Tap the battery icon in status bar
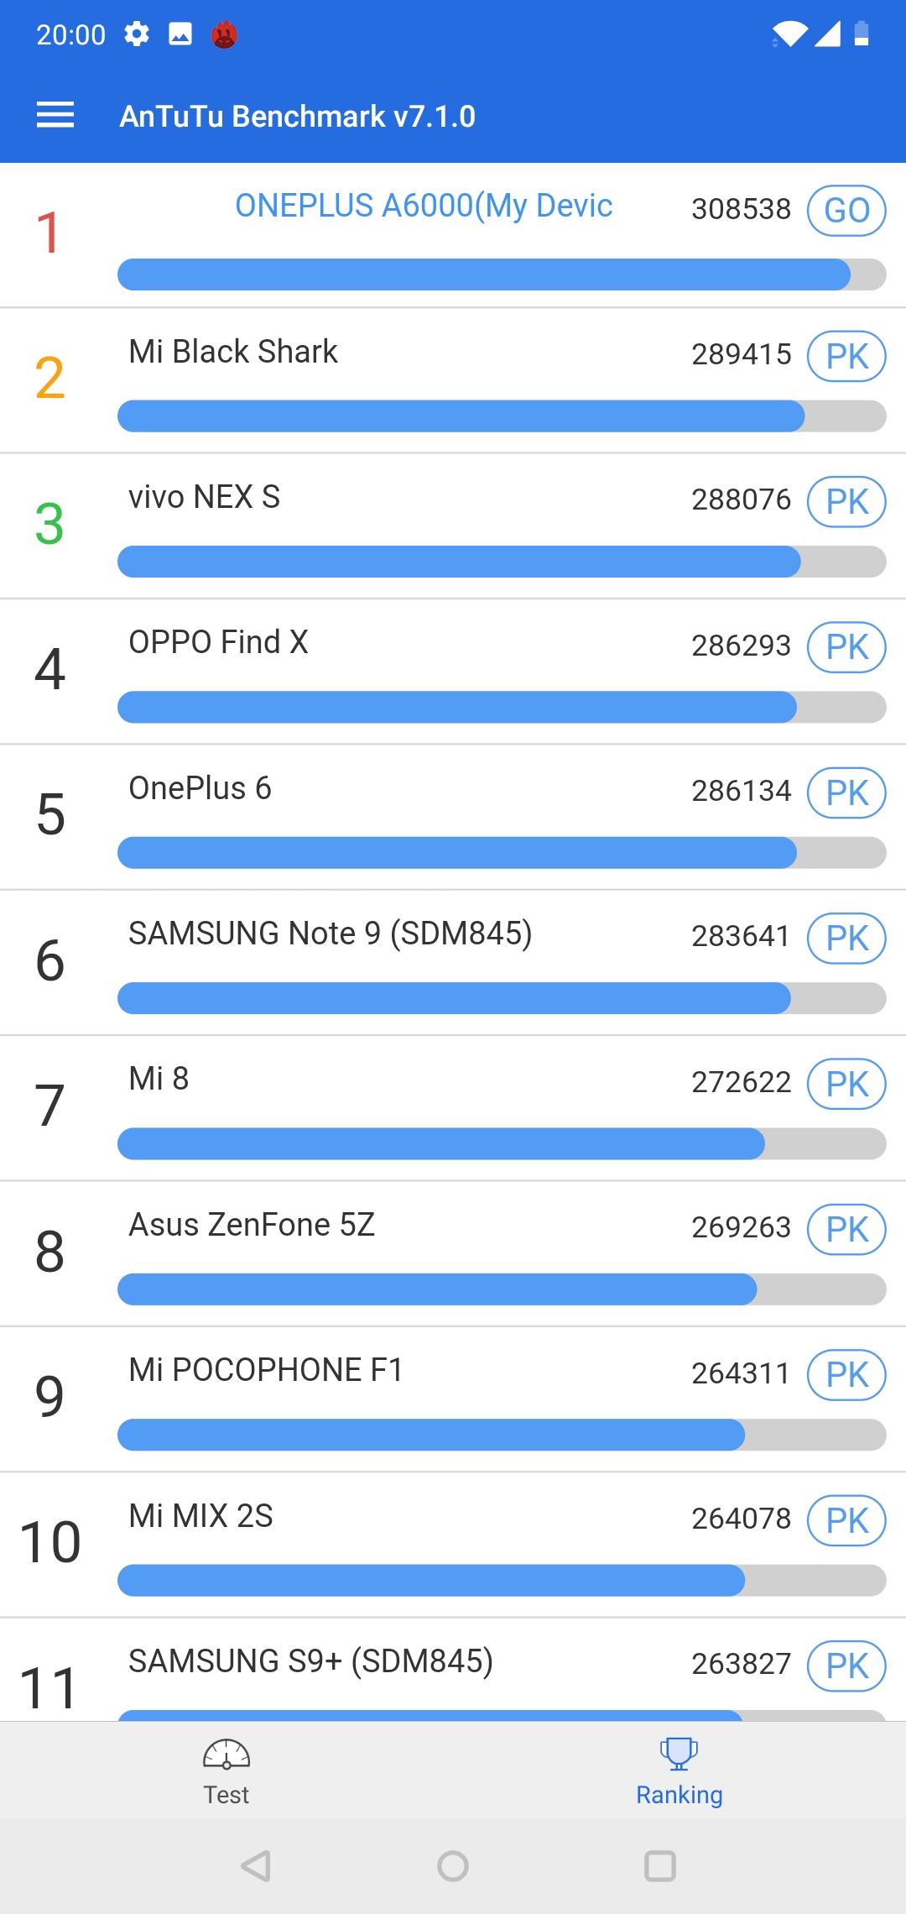Image resolution: width=906 pixels, height=1914 pixels. coord(862,34)
